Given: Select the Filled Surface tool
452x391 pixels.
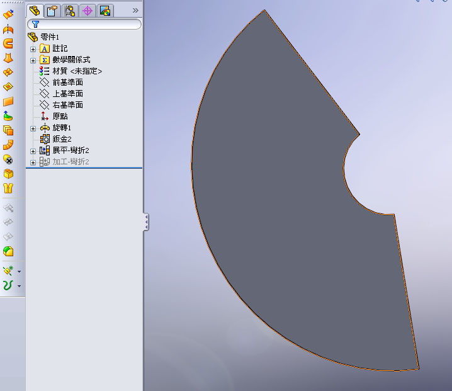Looking at the screenshot, I should [x=8, y=86].
